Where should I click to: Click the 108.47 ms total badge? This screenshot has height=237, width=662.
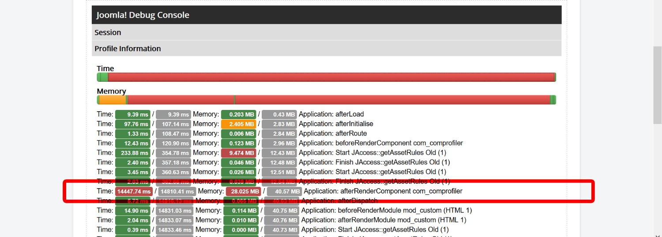(173, 134)
